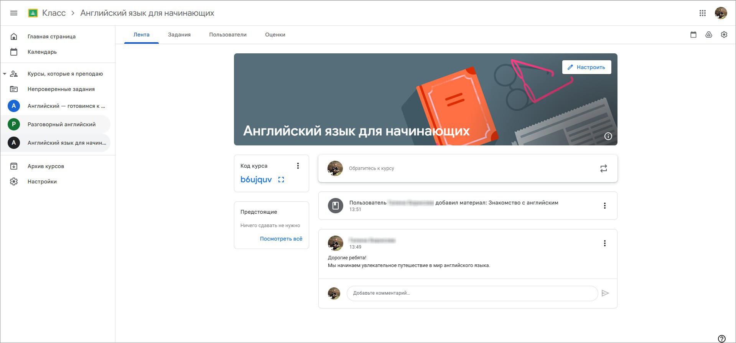Image resolution: width=736 pixels, height=343 pixels.
Task: Open Главная страница in sidebar
Action: (51, 36)
